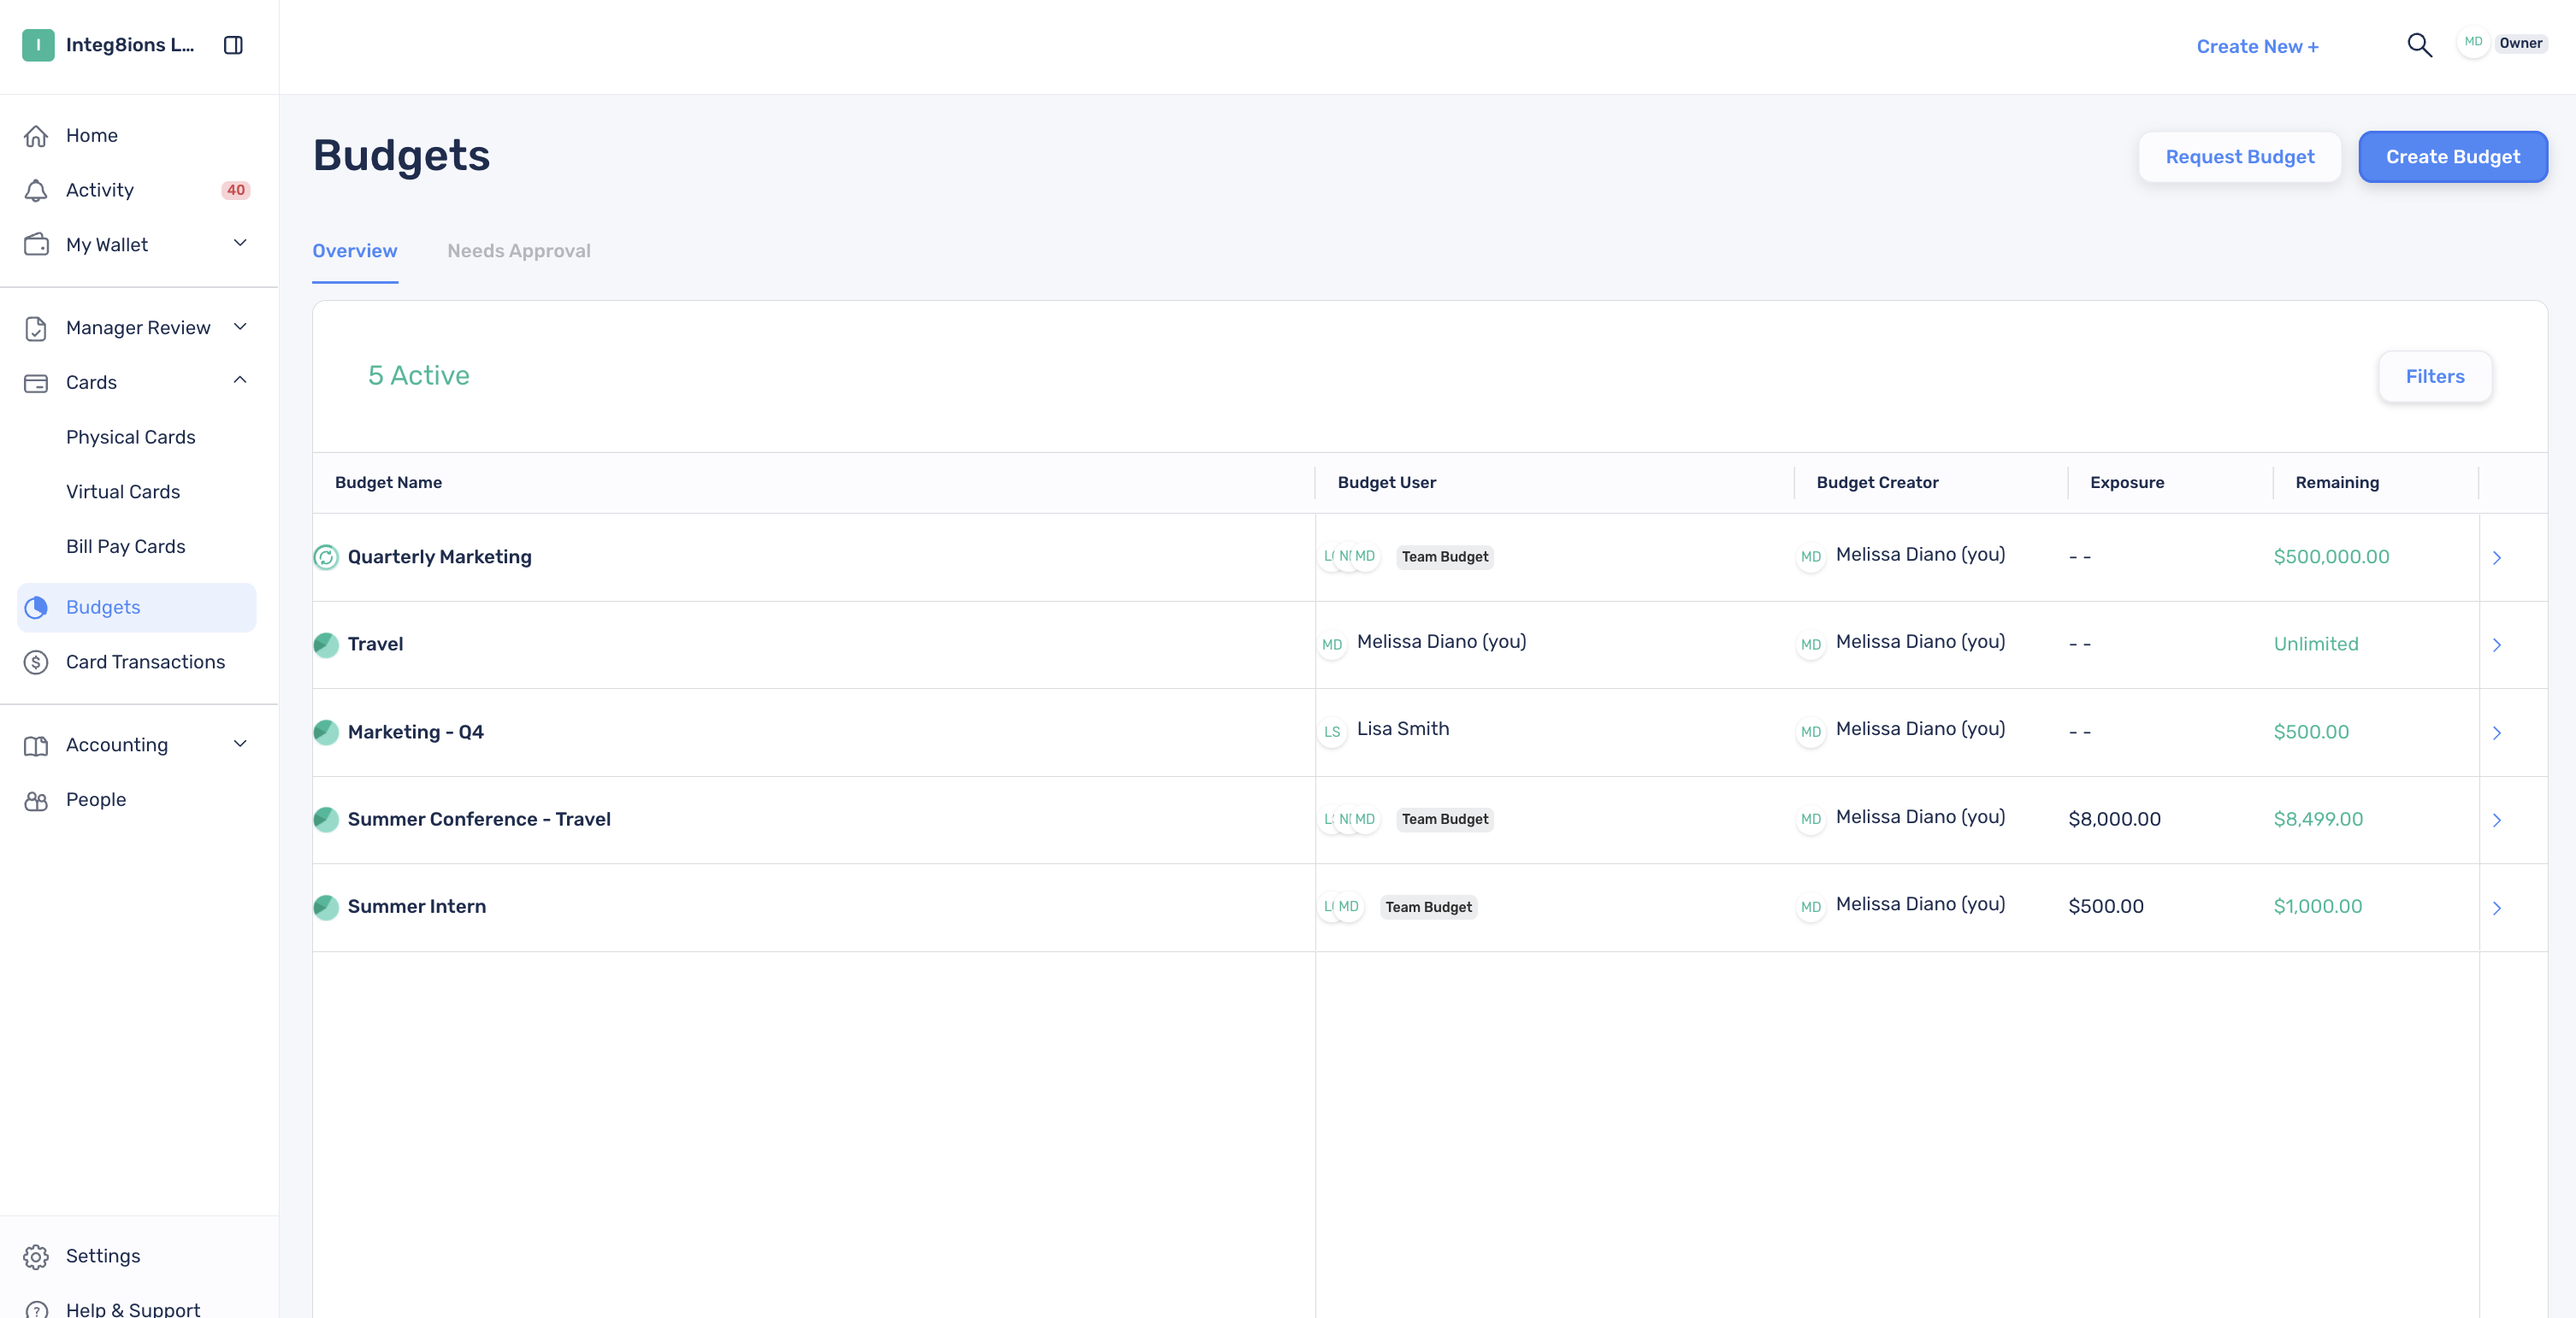Viewport: 2576px width, 1318px height.
Task: Click the Cards credit card icon
Action: (x=36, y=383)
